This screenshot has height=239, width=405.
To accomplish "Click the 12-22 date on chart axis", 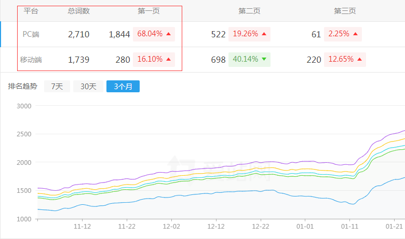I will pos(261,227).
